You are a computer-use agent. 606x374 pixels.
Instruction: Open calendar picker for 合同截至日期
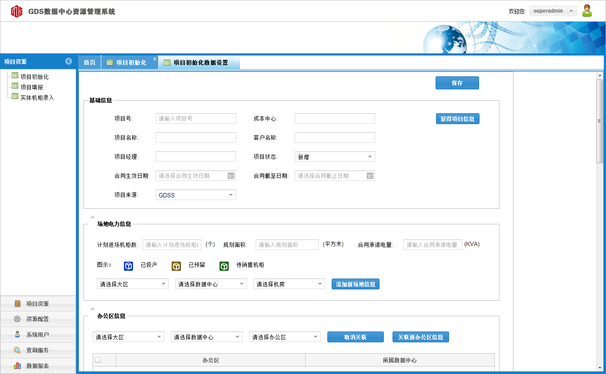370,176
